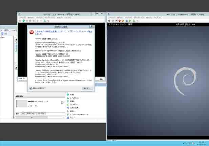
Task: Click system menu icon of ubuntu VM window
Action: (19, 14)
